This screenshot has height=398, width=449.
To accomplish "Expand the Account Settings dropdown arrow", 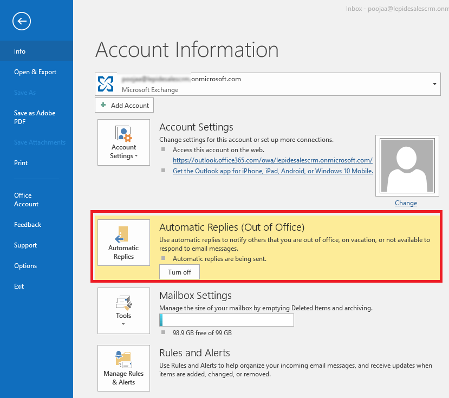I will click(136, 156).
